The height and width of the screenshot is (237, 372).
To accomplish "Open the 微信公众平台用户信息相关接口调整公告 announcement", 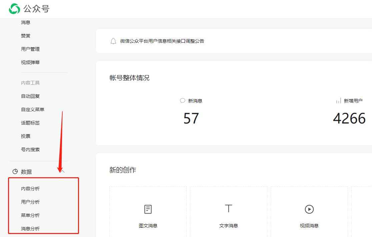I will (x=162, y=41).
